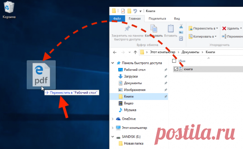Click the Pin to Quick Access pushpin icon
The width and height of the screenshot is (243, 149).
pyautogui.click(x=128, y=28)
